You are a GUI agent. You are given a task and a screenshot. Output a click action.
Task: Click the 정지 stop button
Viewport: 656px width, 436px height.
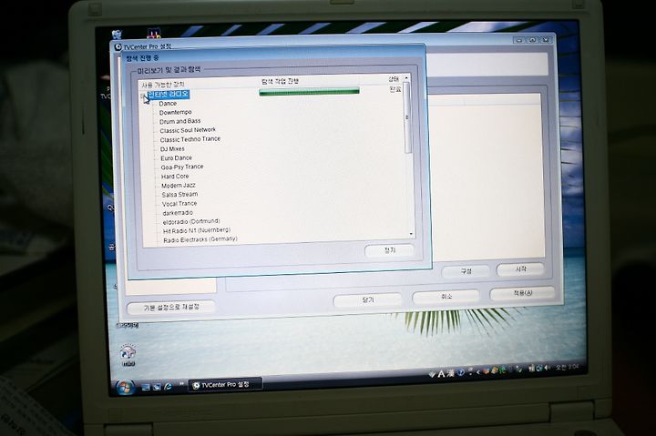point(390,250)
